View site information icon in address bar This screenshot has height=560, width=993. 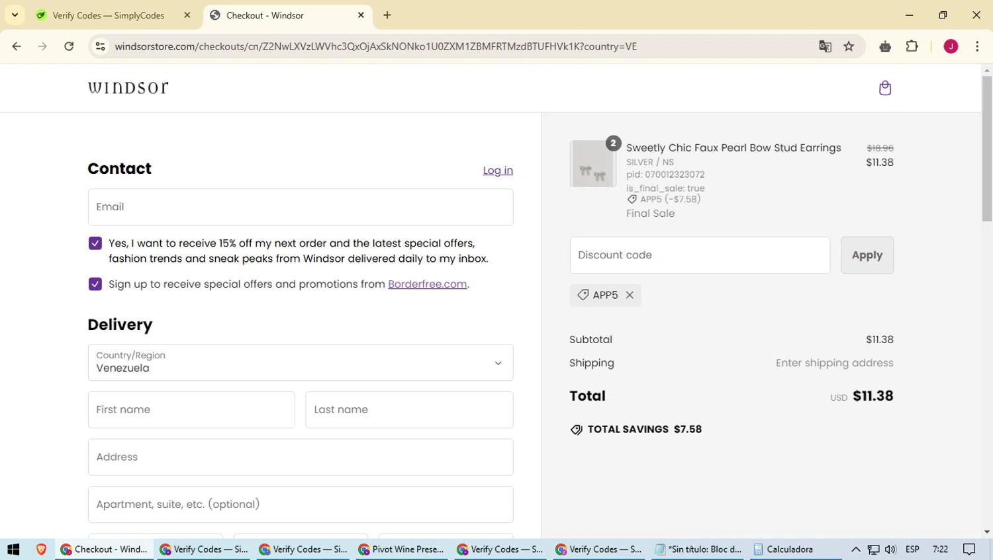click(101, 46)
